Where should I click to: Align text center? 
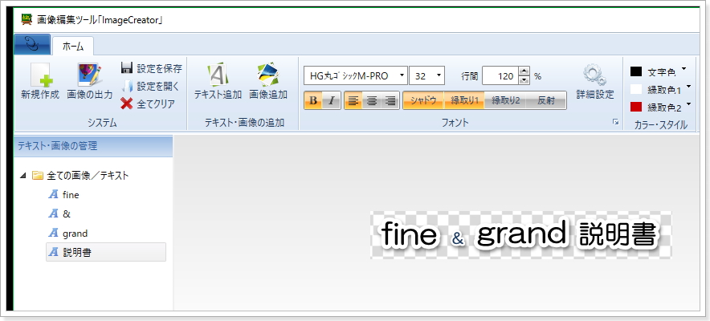pos(372,100)
